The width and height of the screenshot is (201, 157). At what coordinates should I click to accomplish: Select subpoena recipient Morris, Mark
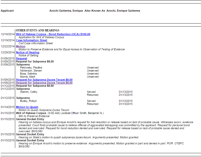tap(28, 77)
